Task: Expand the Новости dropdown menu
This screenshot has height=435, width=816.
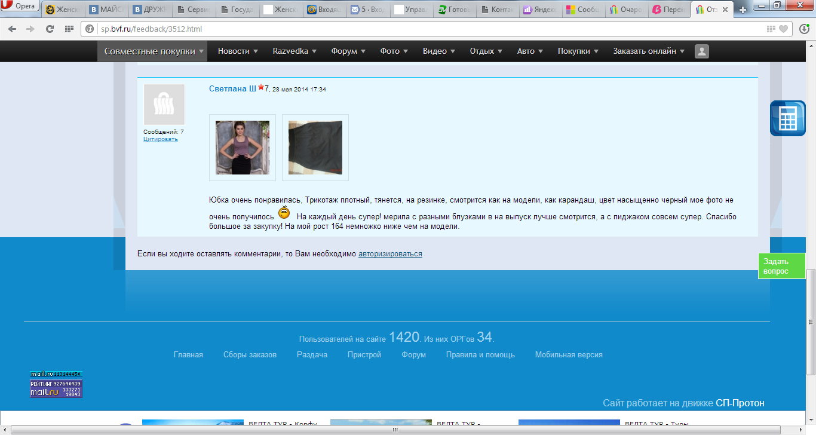Action: [x=238, y=51]
